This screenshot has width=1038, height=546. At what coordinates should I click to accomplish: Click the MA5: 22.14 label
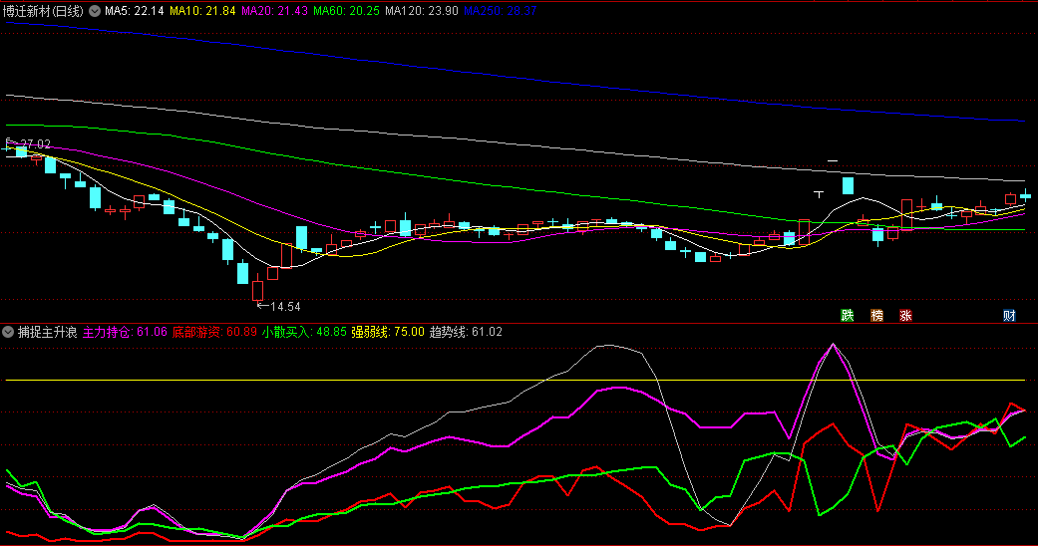(x=135, y=11)
